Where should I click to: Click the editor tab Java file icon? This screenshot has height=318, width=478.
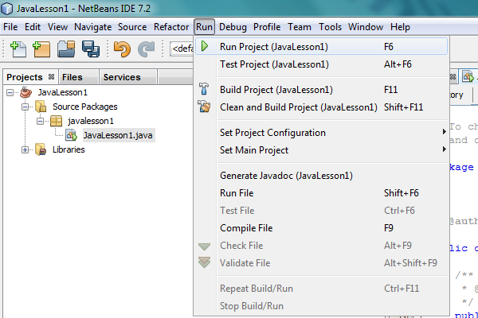click(468, 76)
